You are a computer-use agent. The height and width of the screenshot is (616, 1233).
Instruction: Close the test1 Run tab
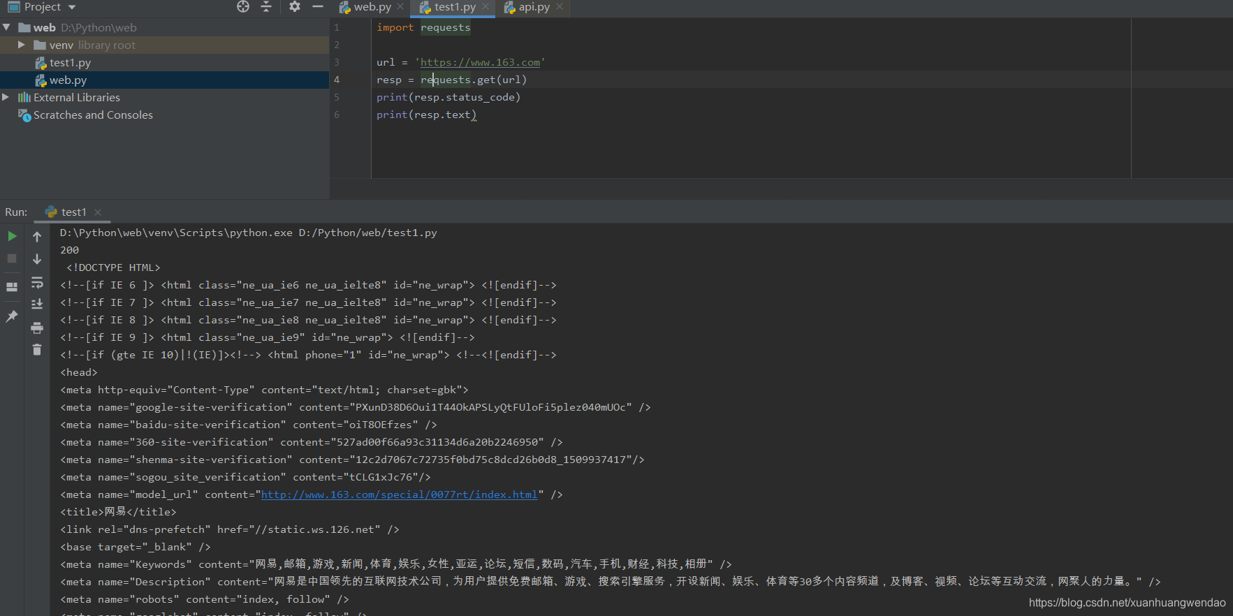(x=98, y=212)
